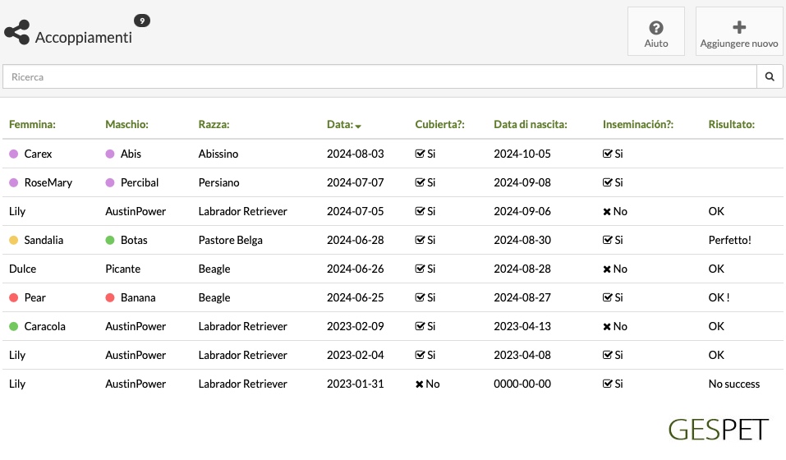Click the No success result cell

(x=734, y=384)
